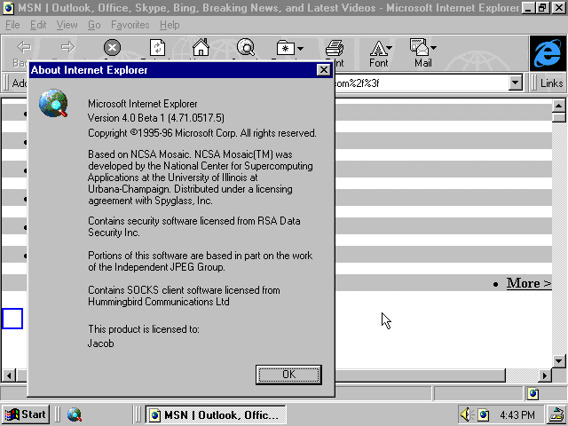Click the horizontal scrollbar left arrow

[9, 375]
